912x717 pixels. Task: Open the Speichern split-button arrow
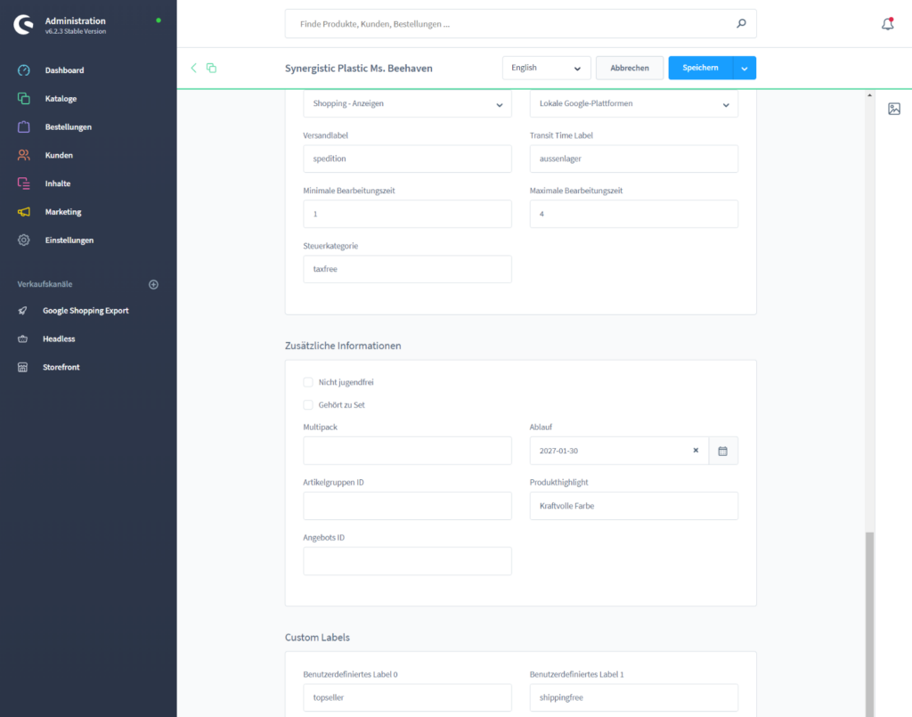745,68
